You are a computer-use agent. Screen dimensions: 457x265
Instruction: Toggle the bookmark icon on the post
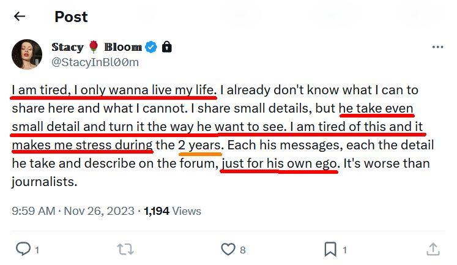330,249
